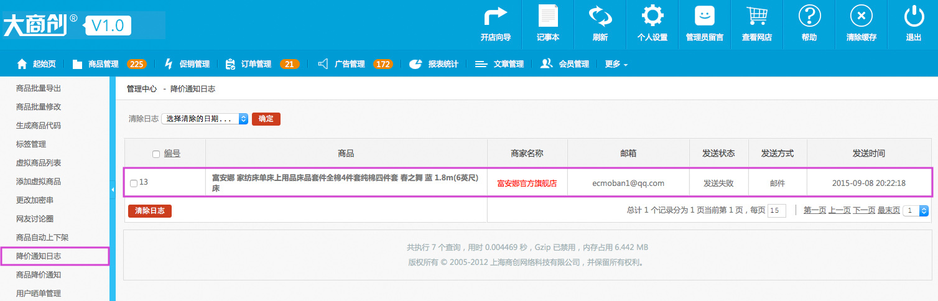Viewport: 938px width, 301px height.
Task: Check the checkbox for record 13
Action: (x=134, y=183)
